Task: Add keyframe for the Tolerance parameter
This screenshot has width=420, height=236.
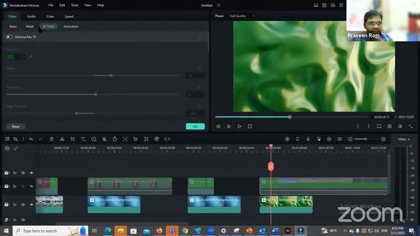Action: tap(199, 87)
